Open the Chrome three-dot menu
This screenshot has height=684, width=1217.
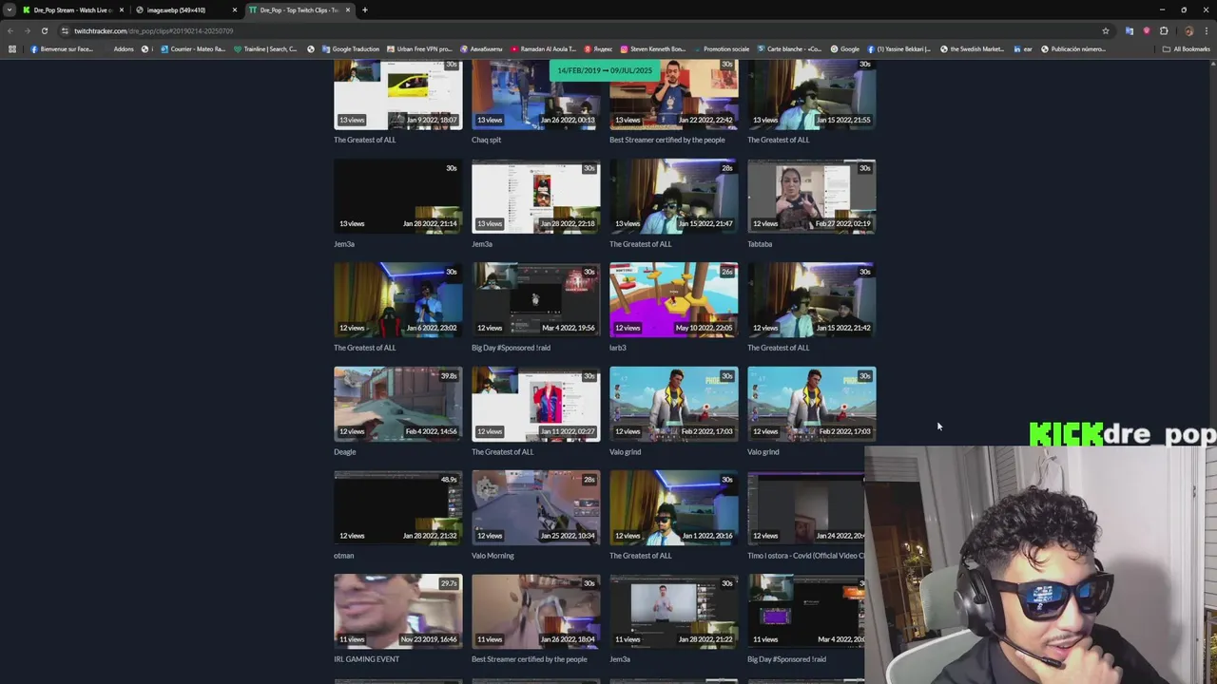1207,30
